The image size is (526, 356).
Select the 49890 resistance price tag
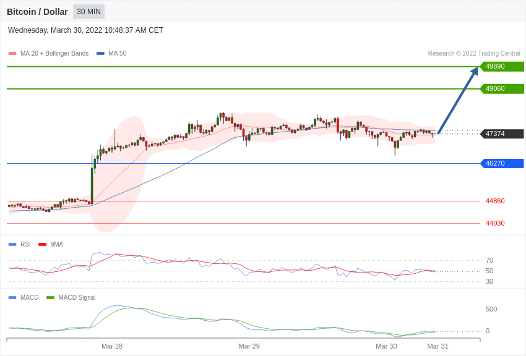coord(502,66)
